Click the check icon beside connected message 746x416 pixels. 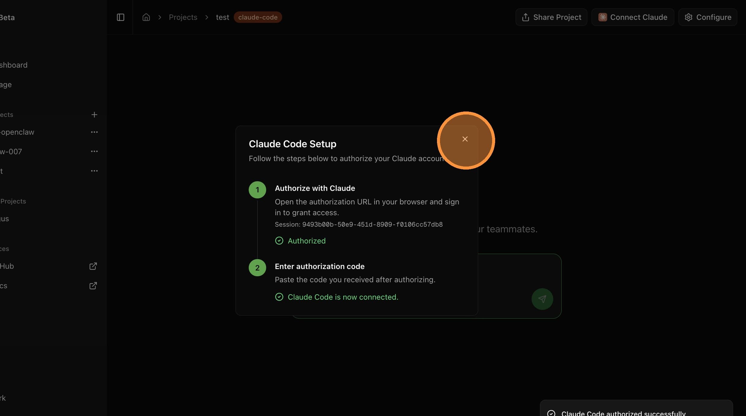click(x=279, y=297)
